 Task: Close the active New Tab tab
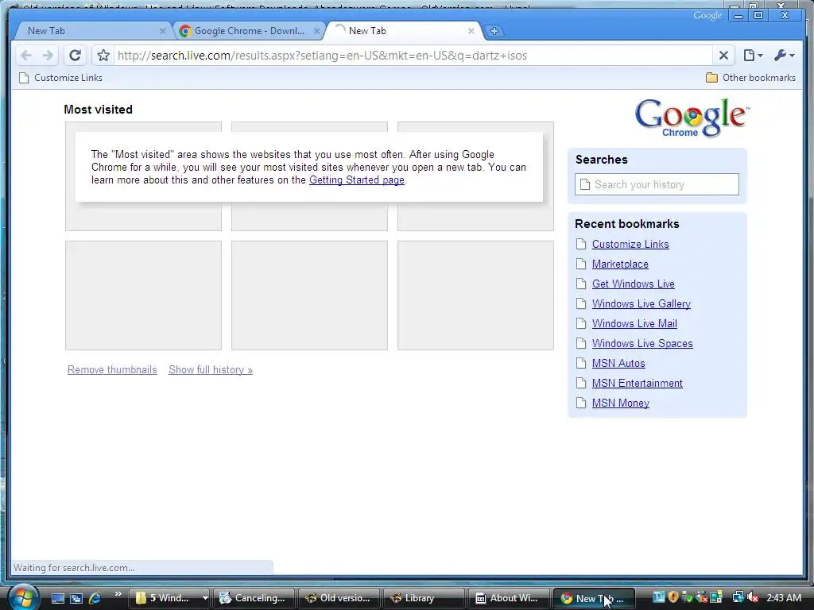pyautogui.click(x=471, y=31)
